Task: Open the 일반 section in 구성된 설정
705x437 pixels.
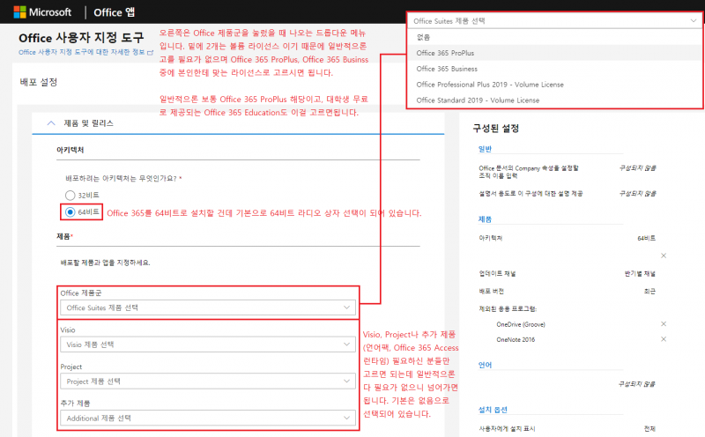Action: [x=485, y=149]
